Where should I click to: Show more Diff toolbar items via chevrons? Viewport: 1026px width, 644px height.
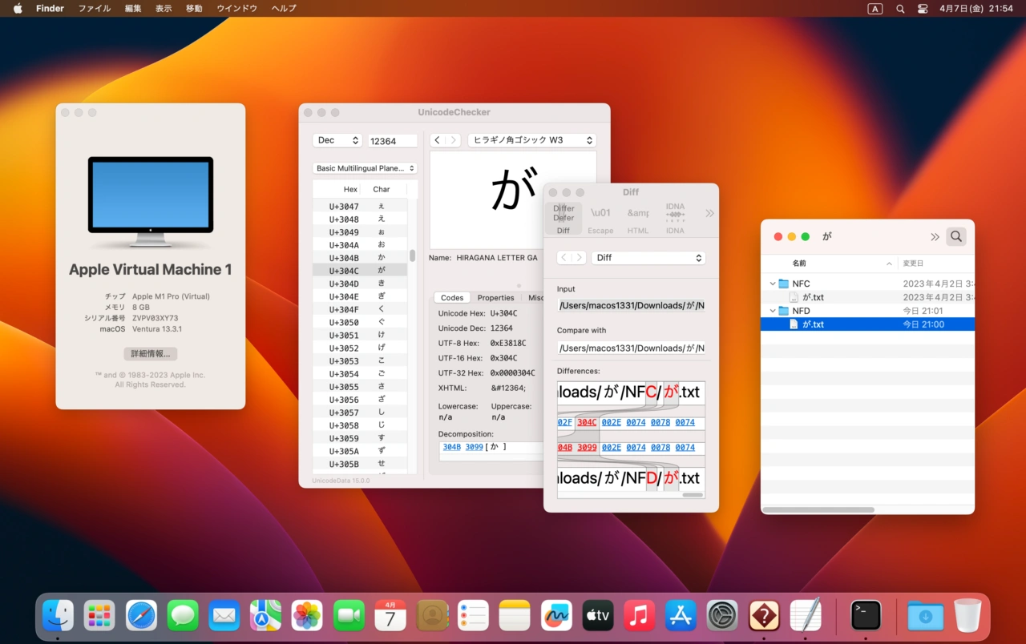[x=709, y=214]
